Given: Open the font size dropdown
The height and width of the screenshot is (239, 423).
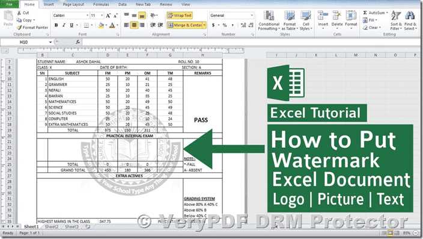Looking at the screenshot, I should click(102, 16).
